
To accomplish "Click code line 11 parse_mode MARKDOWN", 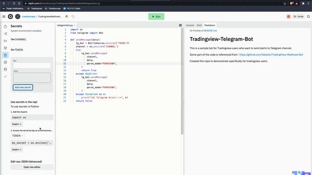I will [x=102, y=64].
